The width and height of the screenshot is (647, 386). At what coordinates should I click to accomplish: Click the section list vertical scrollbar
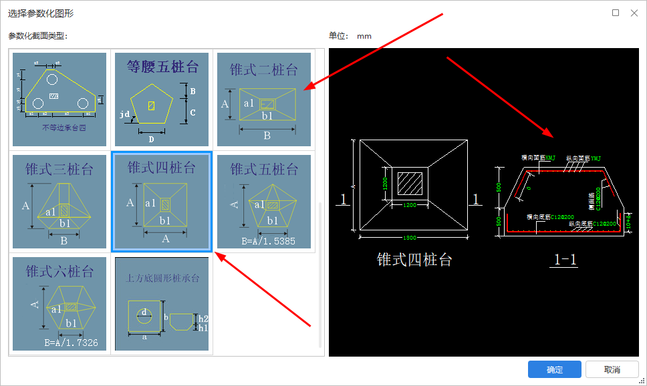point(319,274)
